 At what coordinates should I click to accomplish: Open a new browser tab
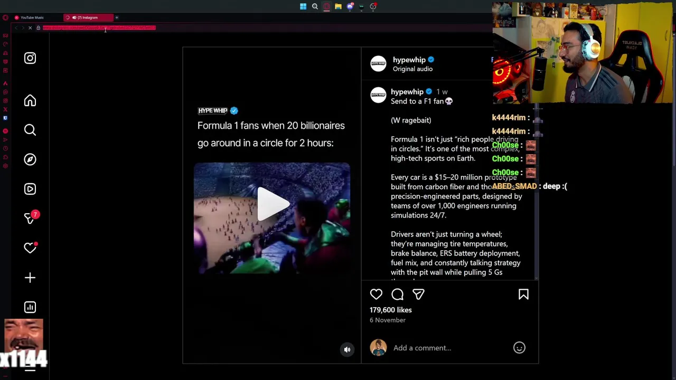(x=117, y=17)
